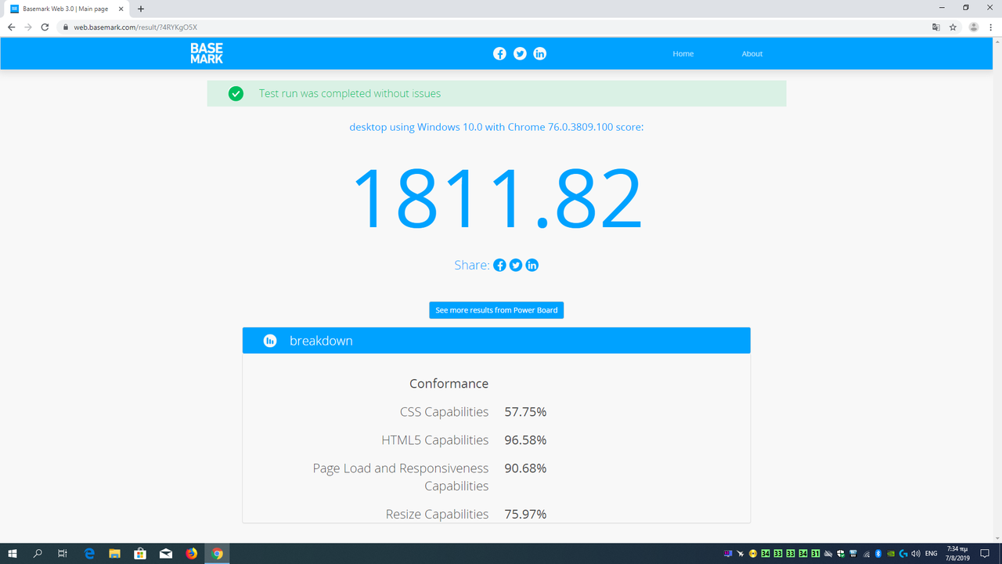Click the 96.58% value
1002x564 pixels.
pos(525,440)
